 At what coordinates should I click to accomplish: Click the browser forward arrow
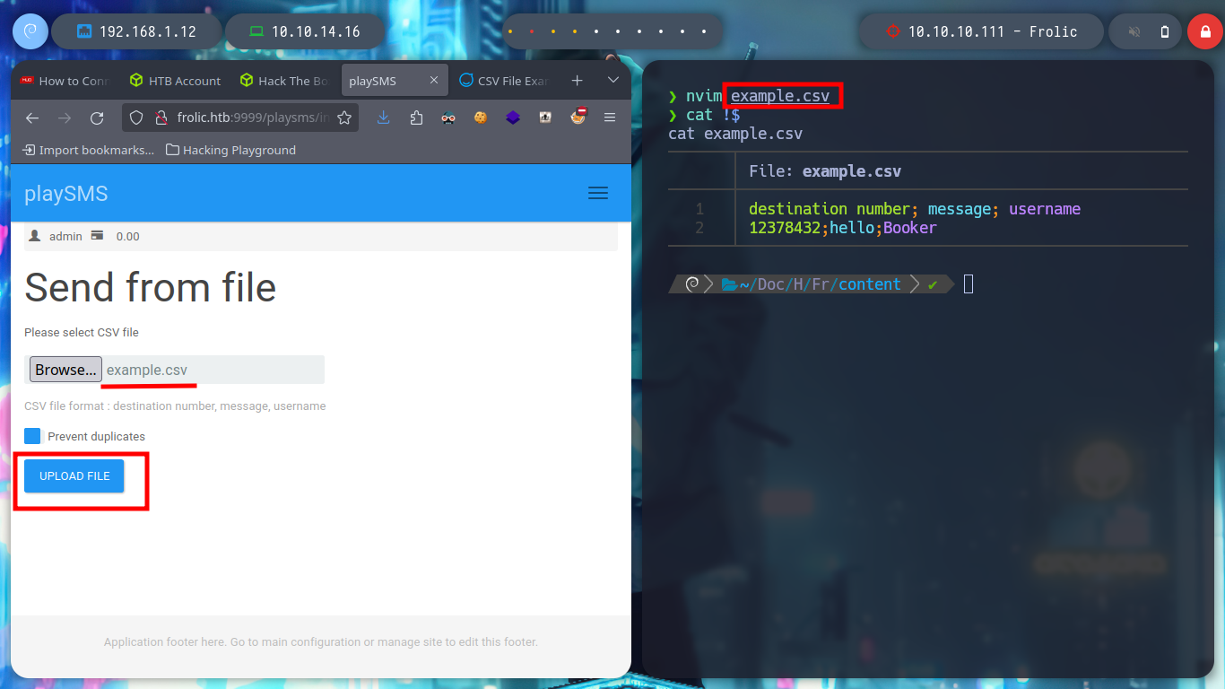(x=65, y=118)
